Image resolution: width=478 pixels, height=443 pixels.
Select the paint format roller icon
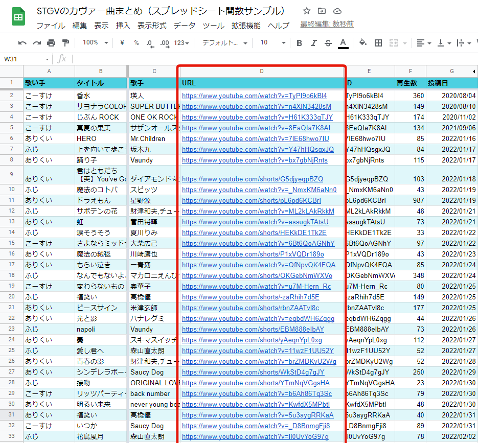65,43
